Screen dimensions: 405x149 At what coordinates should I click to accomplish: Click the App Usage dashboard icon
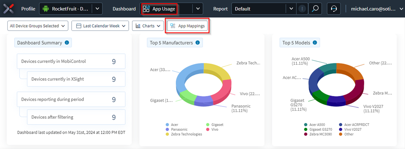coord(146,9)
